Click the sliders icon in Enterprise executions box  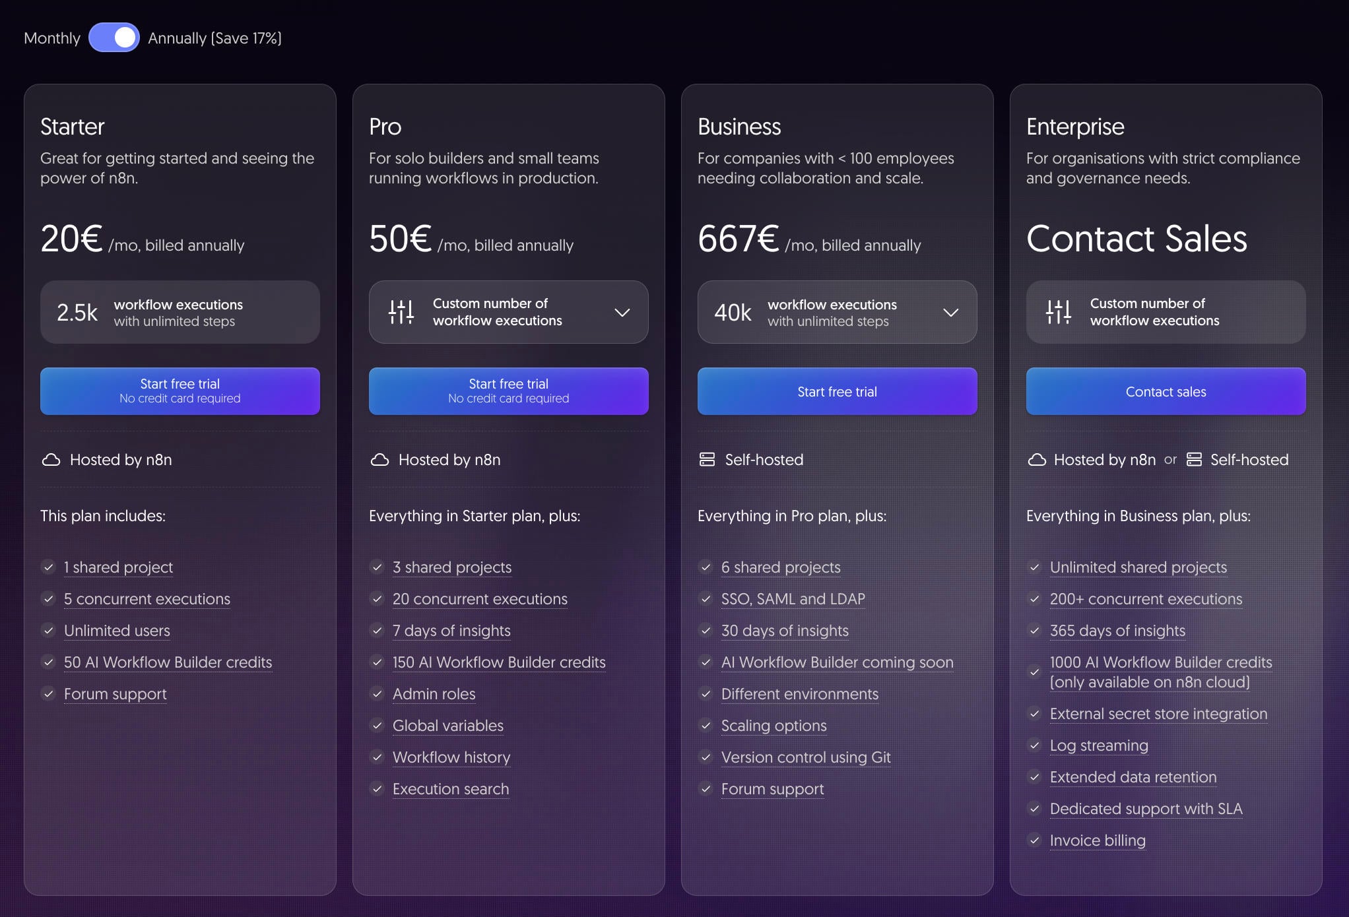coord(1059,312)
